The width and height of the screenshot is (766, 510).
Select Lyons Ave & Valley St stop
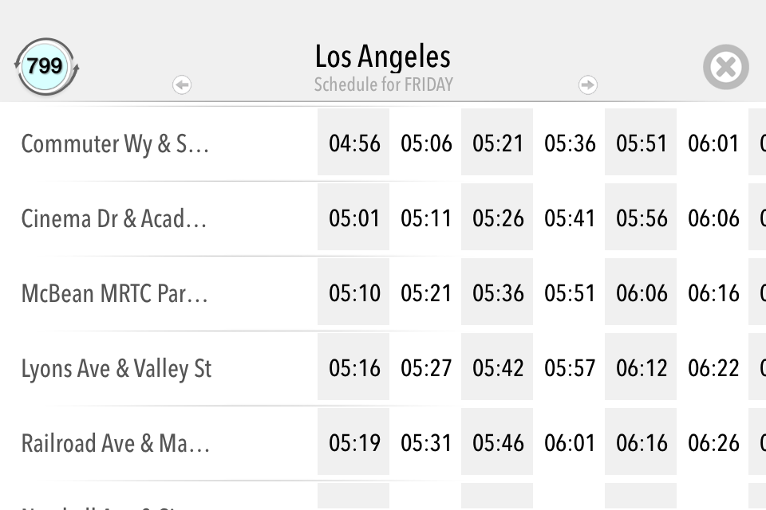[116, 368]
